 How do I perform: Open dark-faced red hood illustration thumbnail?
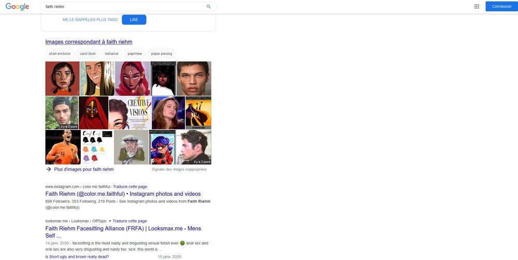93,113
